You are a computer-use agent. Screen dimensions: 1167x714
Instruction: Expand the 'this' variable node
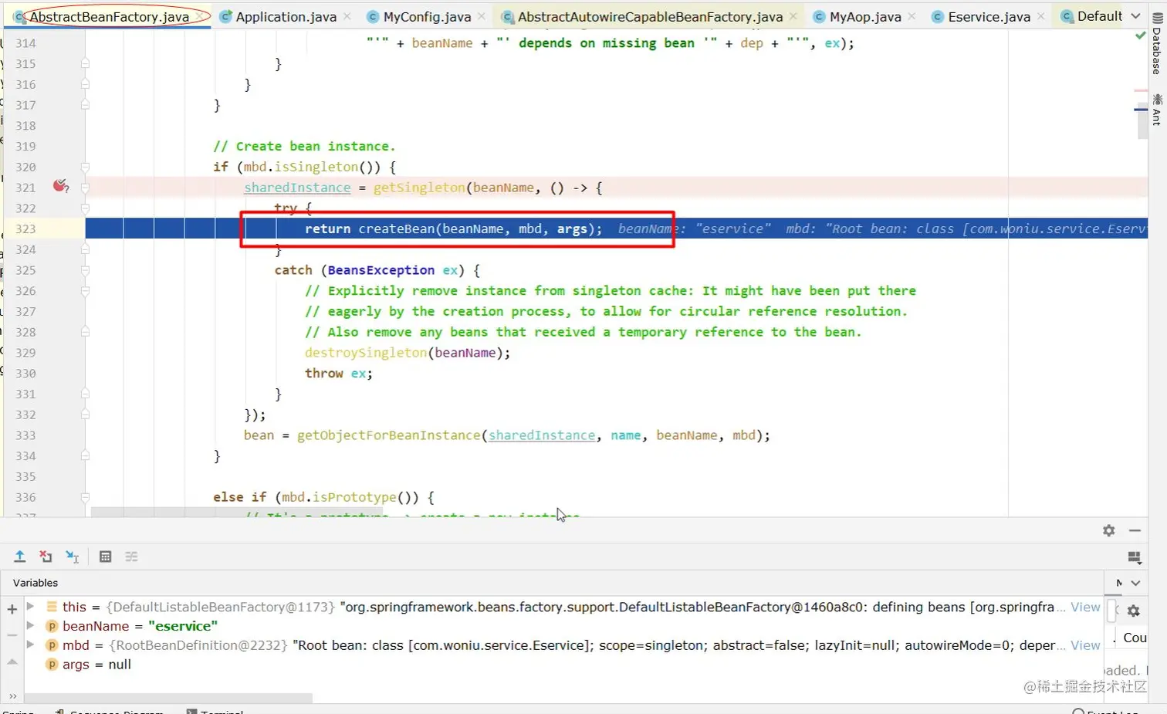click(30, 606)
